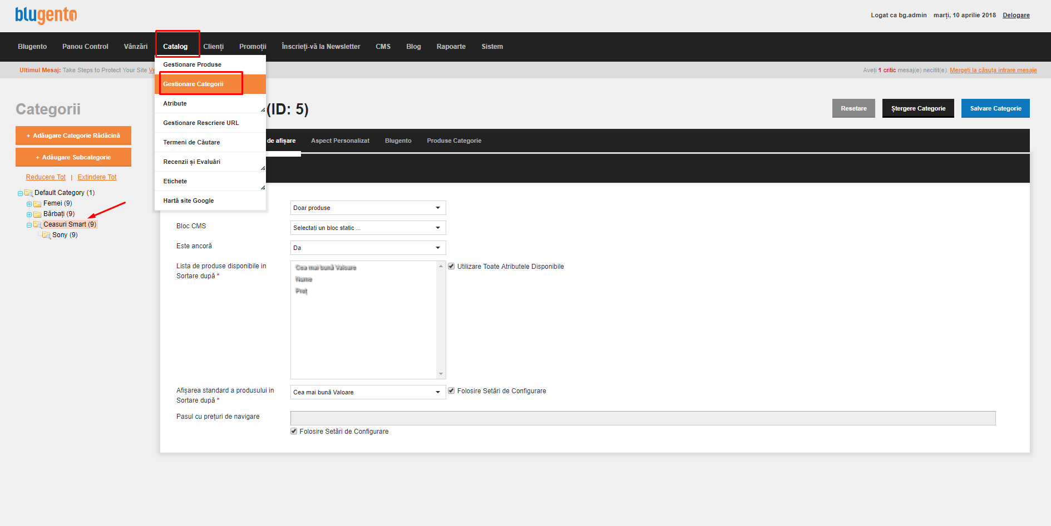Select Gestionare Produse from Catalog menu
This screenshot has width=1051, height=526.
click(x=210, y=64)
